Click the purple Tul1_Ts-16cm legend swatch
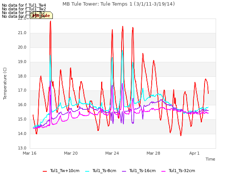 124,171
